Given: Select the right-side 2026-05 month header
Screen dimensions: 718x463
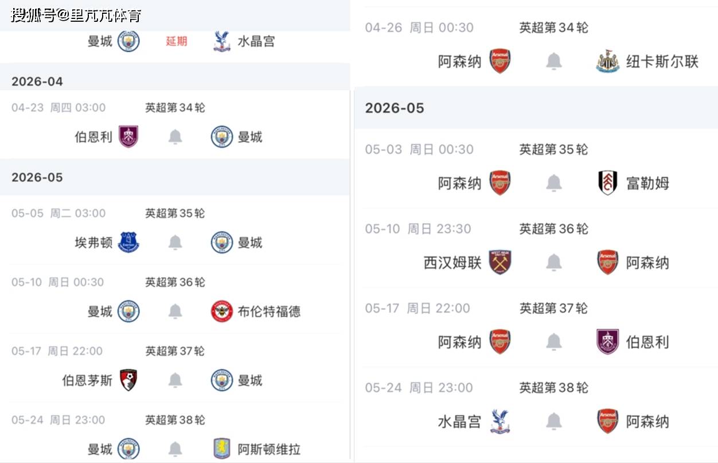Looking at the screenshot, I should (x=395, y=108).
